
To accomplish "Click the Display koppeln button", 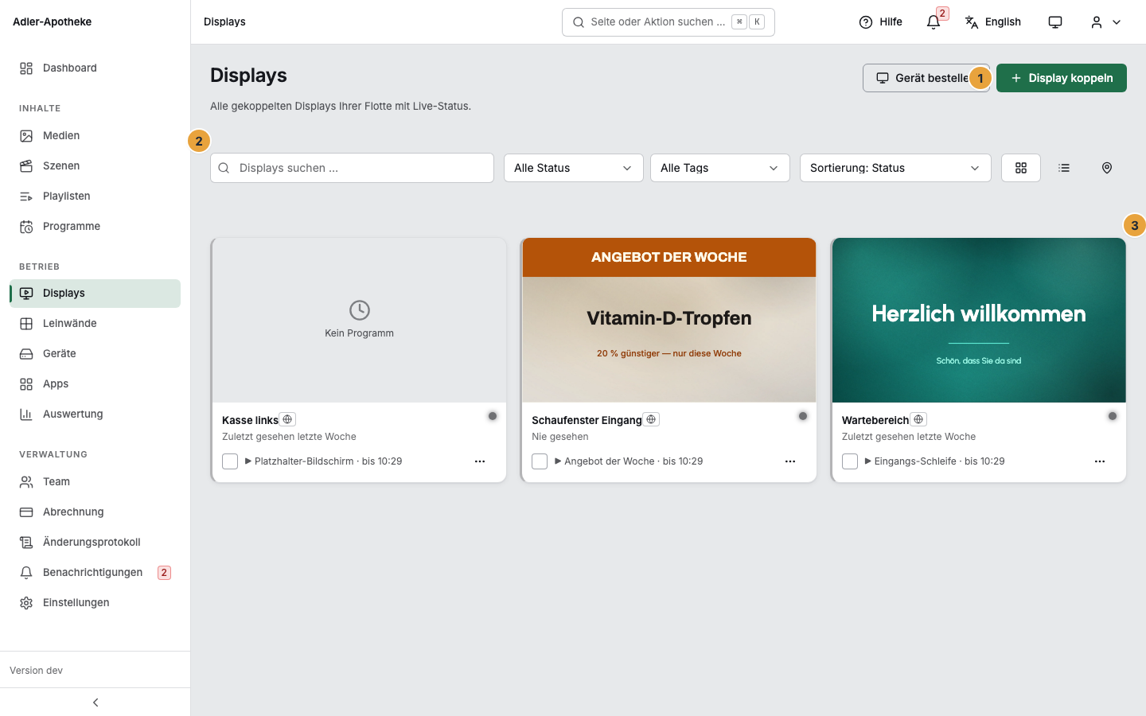I will coord(1062,78).
